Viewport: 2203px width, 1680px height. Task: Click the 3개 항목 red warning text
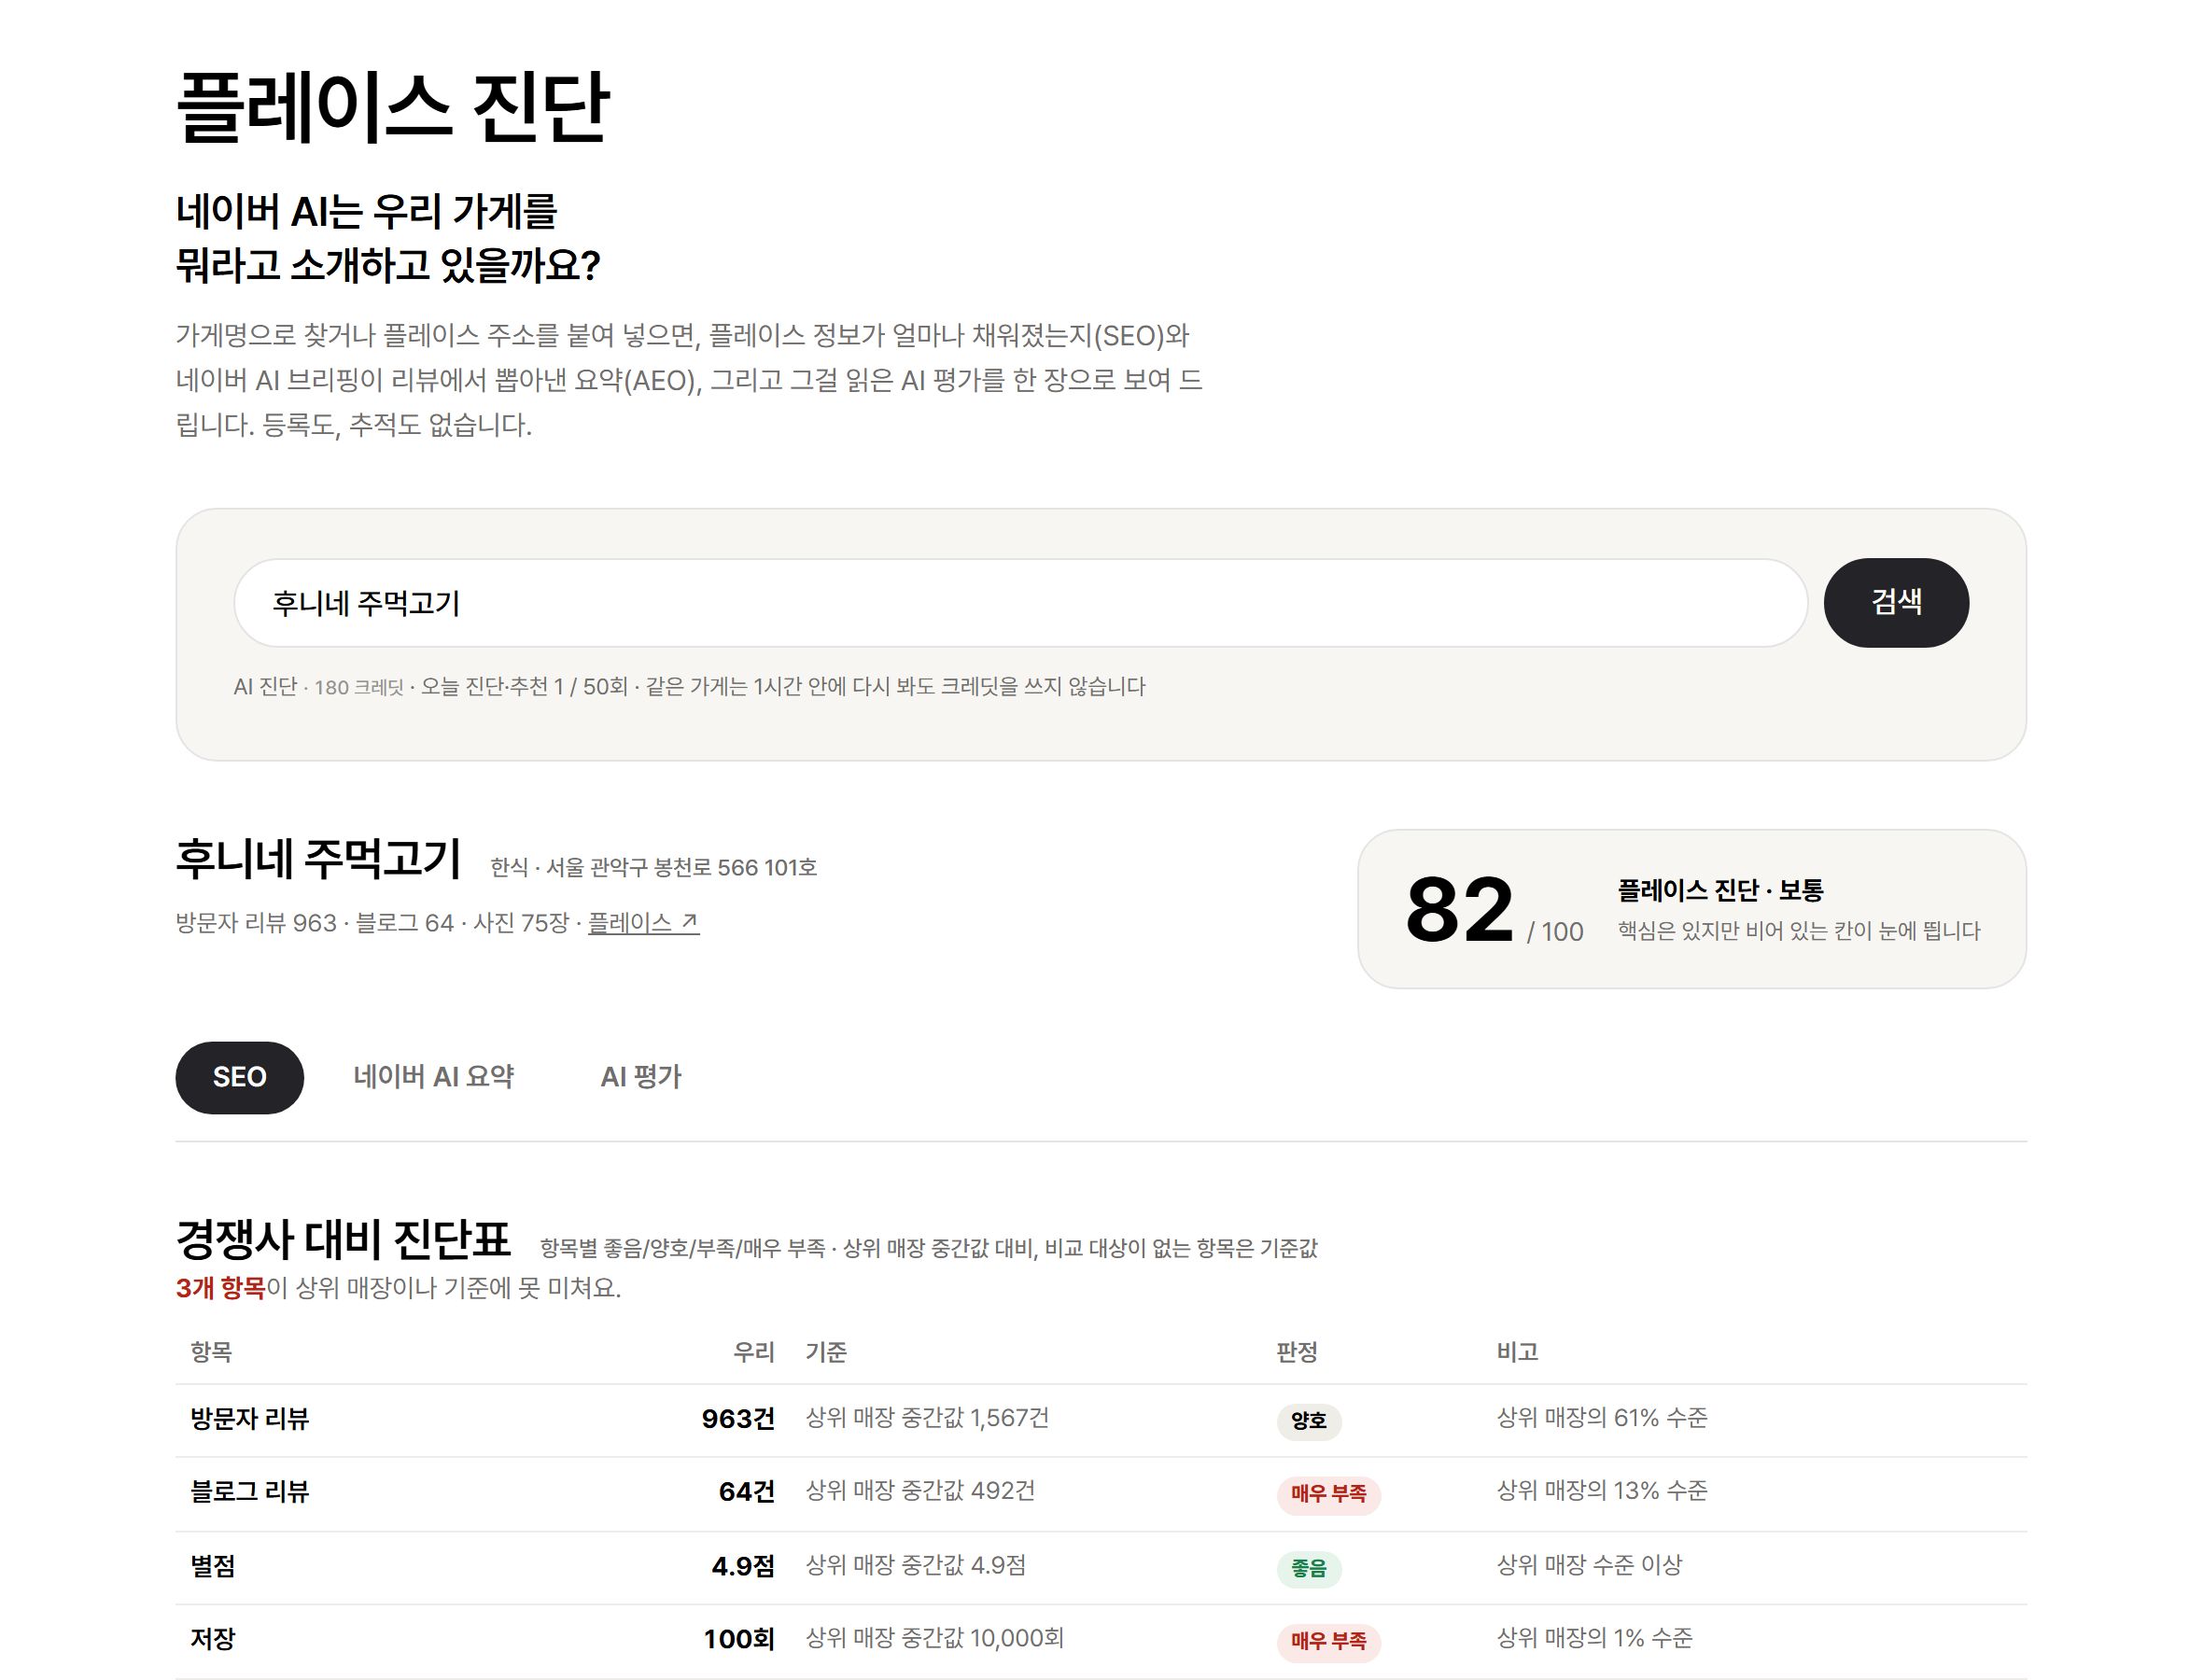click(x=220, y=1287)
